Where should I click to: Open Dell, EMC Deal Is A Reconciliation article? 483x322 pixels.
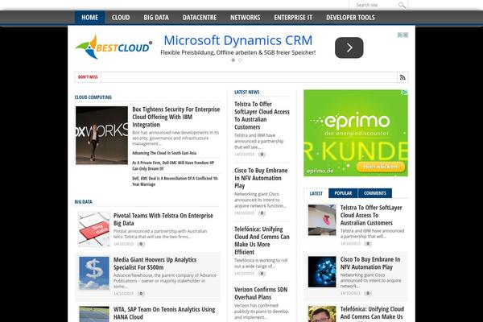175,181
